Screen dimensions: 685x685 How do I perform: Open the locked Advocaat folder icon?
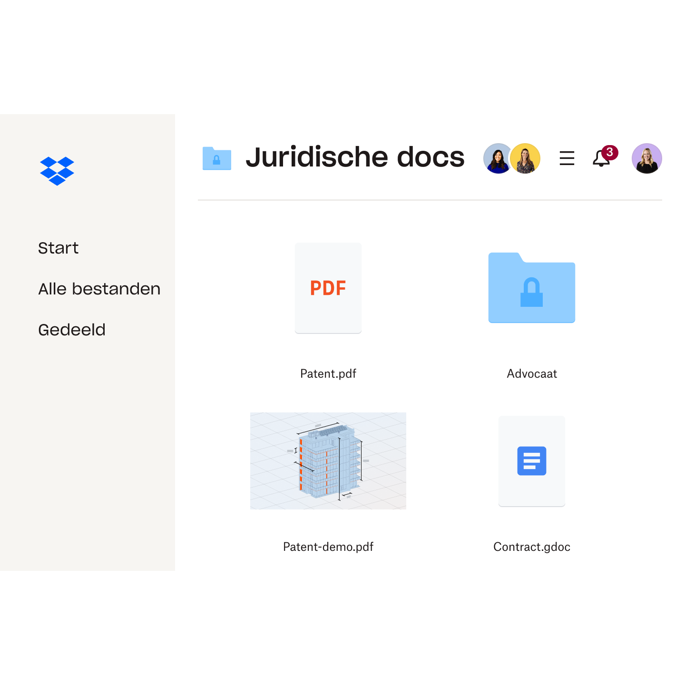[532, 288]
